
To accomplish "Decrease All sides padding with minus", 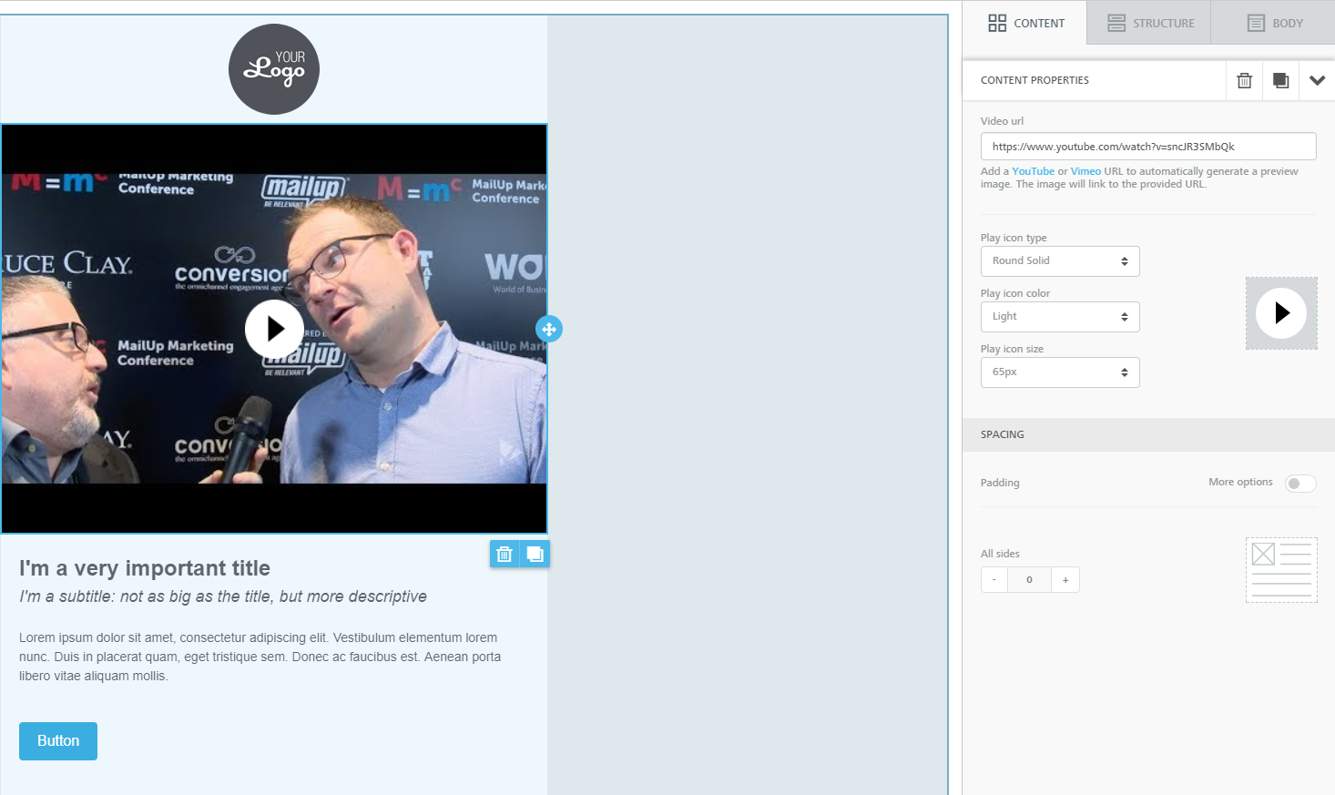I will pos(994,580).
